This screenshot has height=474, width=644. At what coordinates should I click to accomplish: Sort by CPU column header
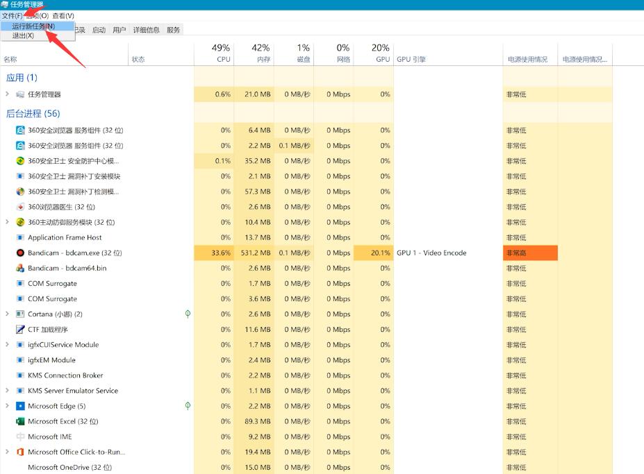[214, 53]
